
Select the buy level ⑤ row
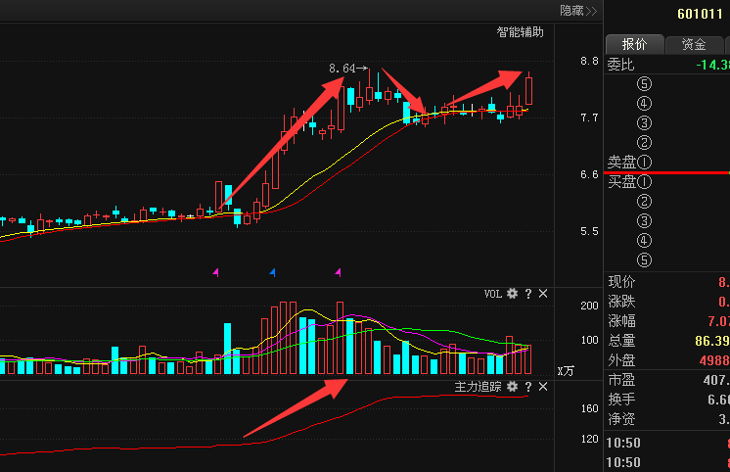667,260
